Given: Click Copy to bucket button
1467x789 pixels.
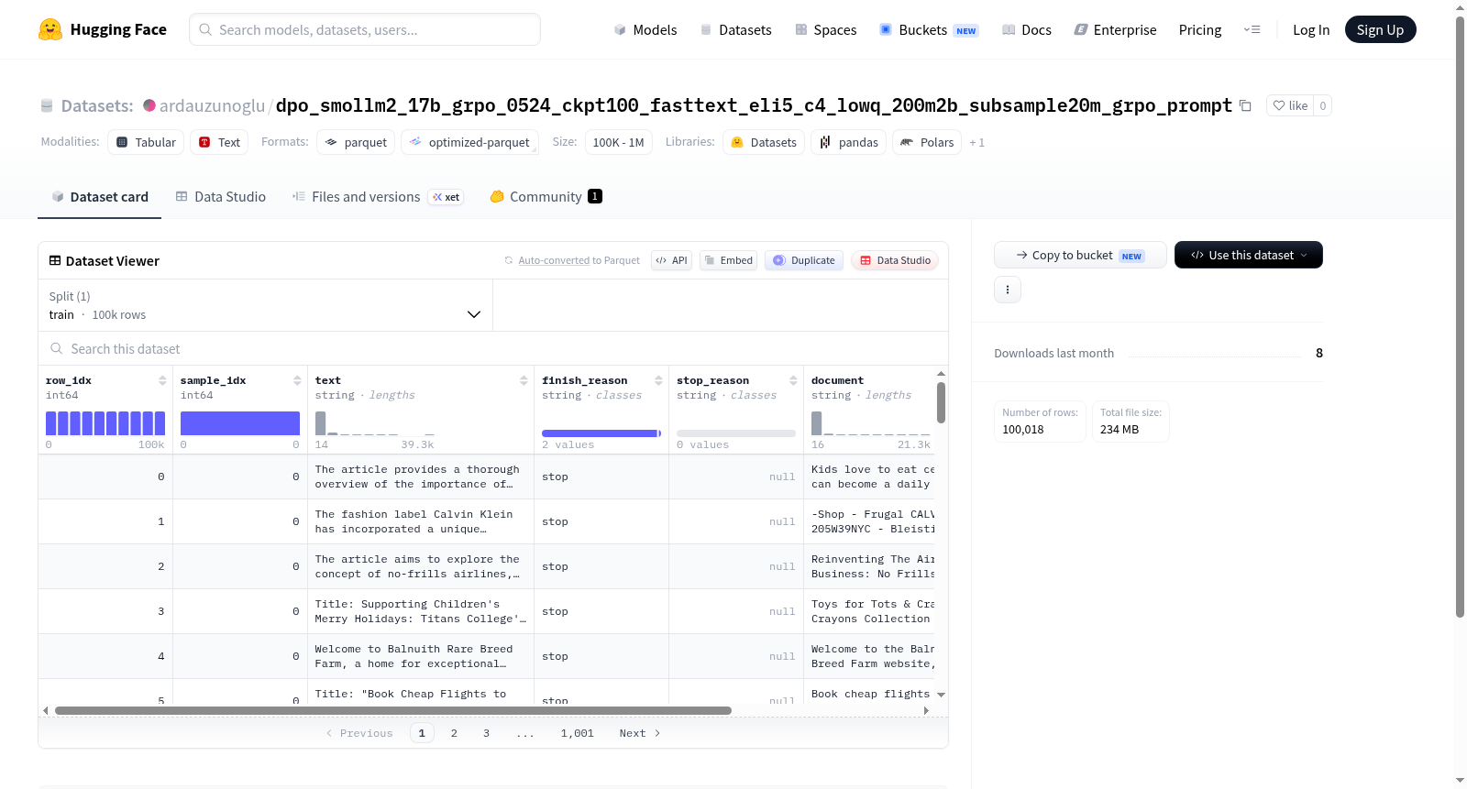Looking at the screenshot, I should (1080, 255).
